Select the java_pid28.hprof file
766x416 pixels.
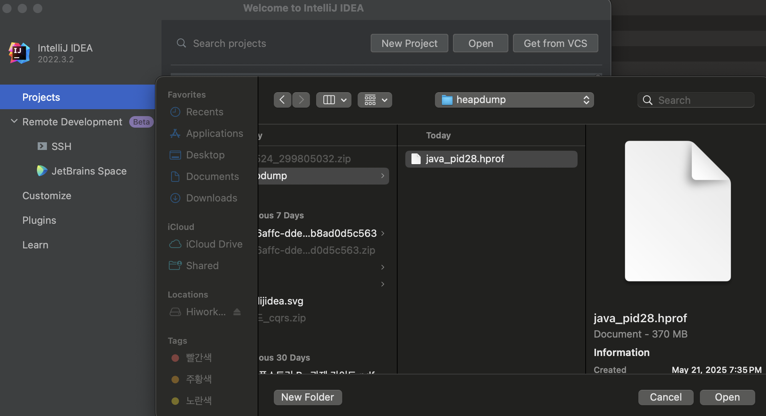465,159
